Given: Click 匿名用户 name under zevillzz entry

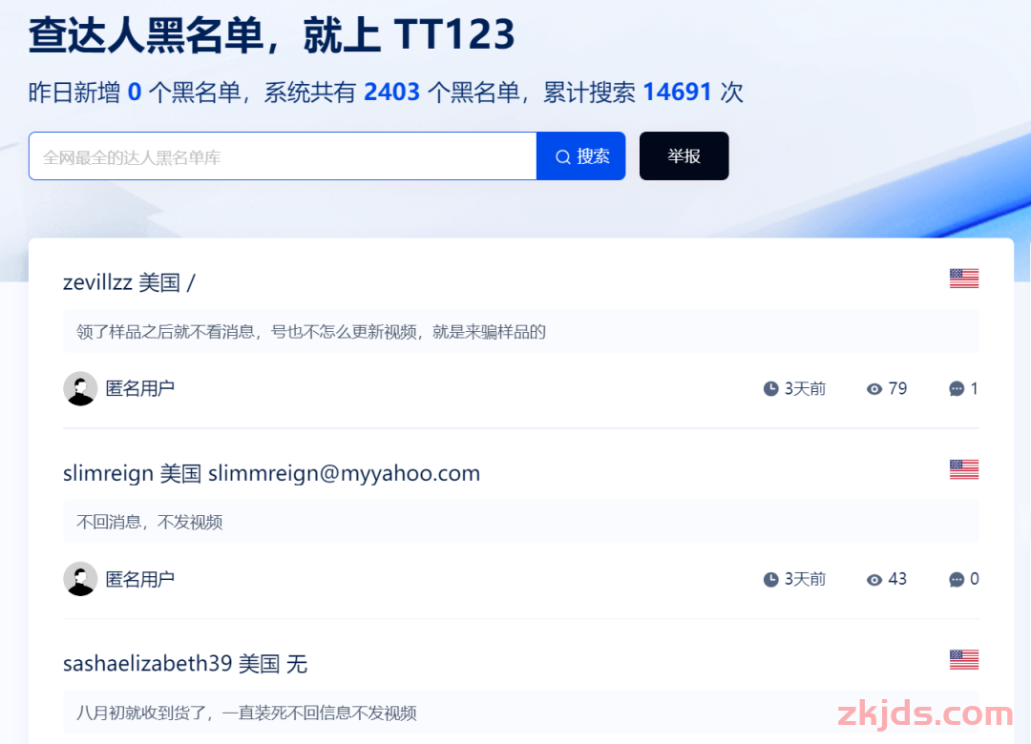Looking at the screenshot, I should coord(140,388).
